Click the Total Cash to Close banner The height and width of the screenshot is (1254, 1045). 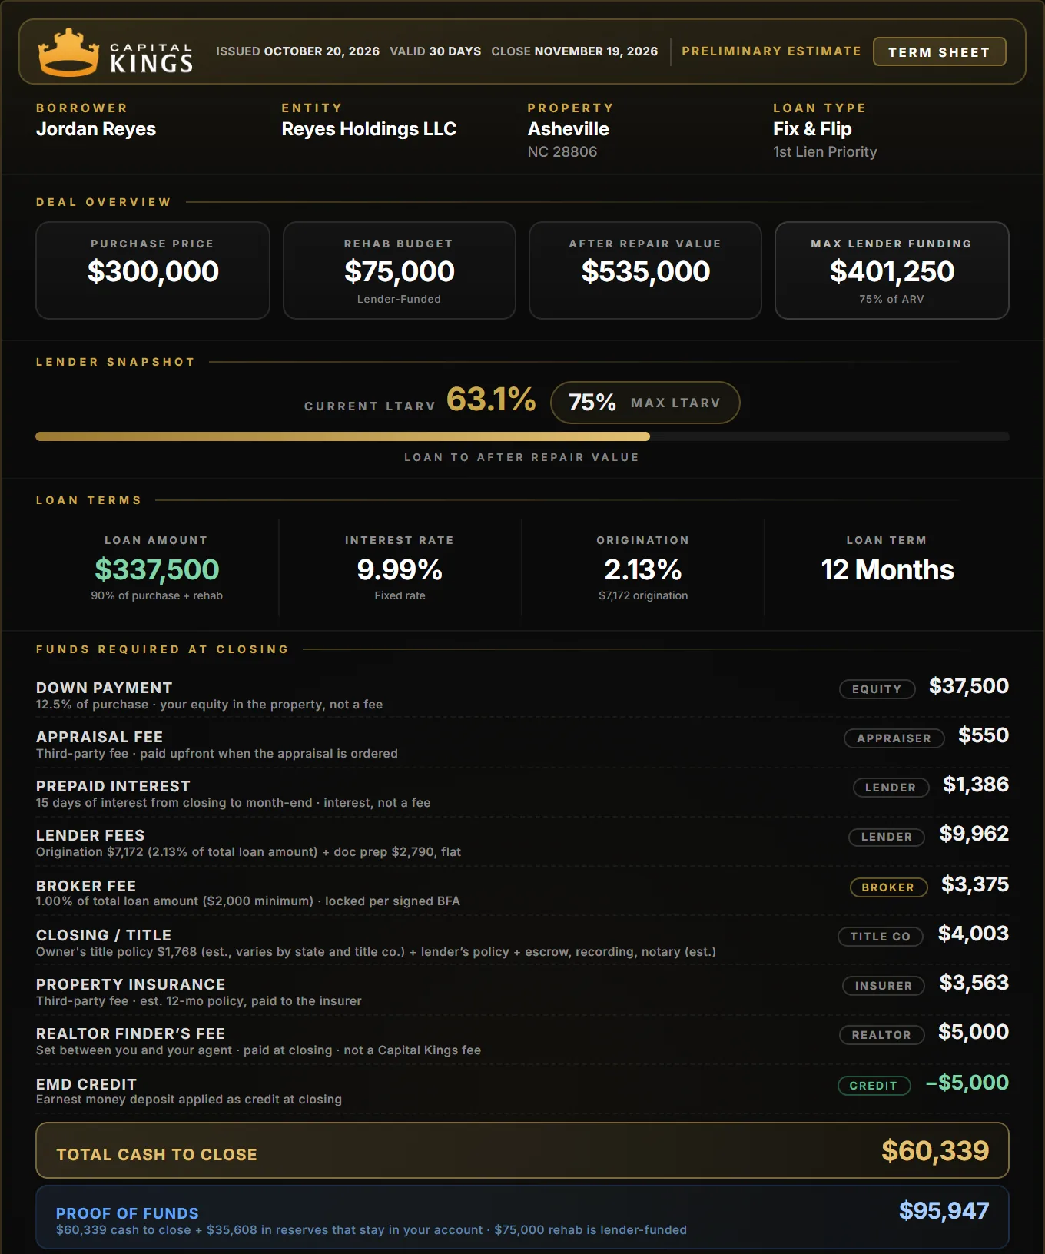click(x=522, y=1150)
